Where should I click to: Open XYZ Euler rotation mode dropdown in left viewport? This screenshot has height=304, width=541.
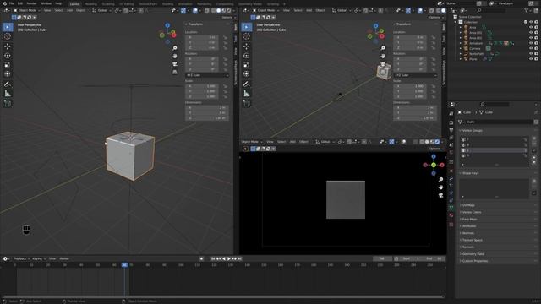pyautogui.click(x=207, y=75)
